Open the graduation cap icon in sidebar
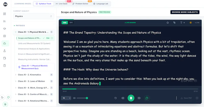 (x=5, y=29)
